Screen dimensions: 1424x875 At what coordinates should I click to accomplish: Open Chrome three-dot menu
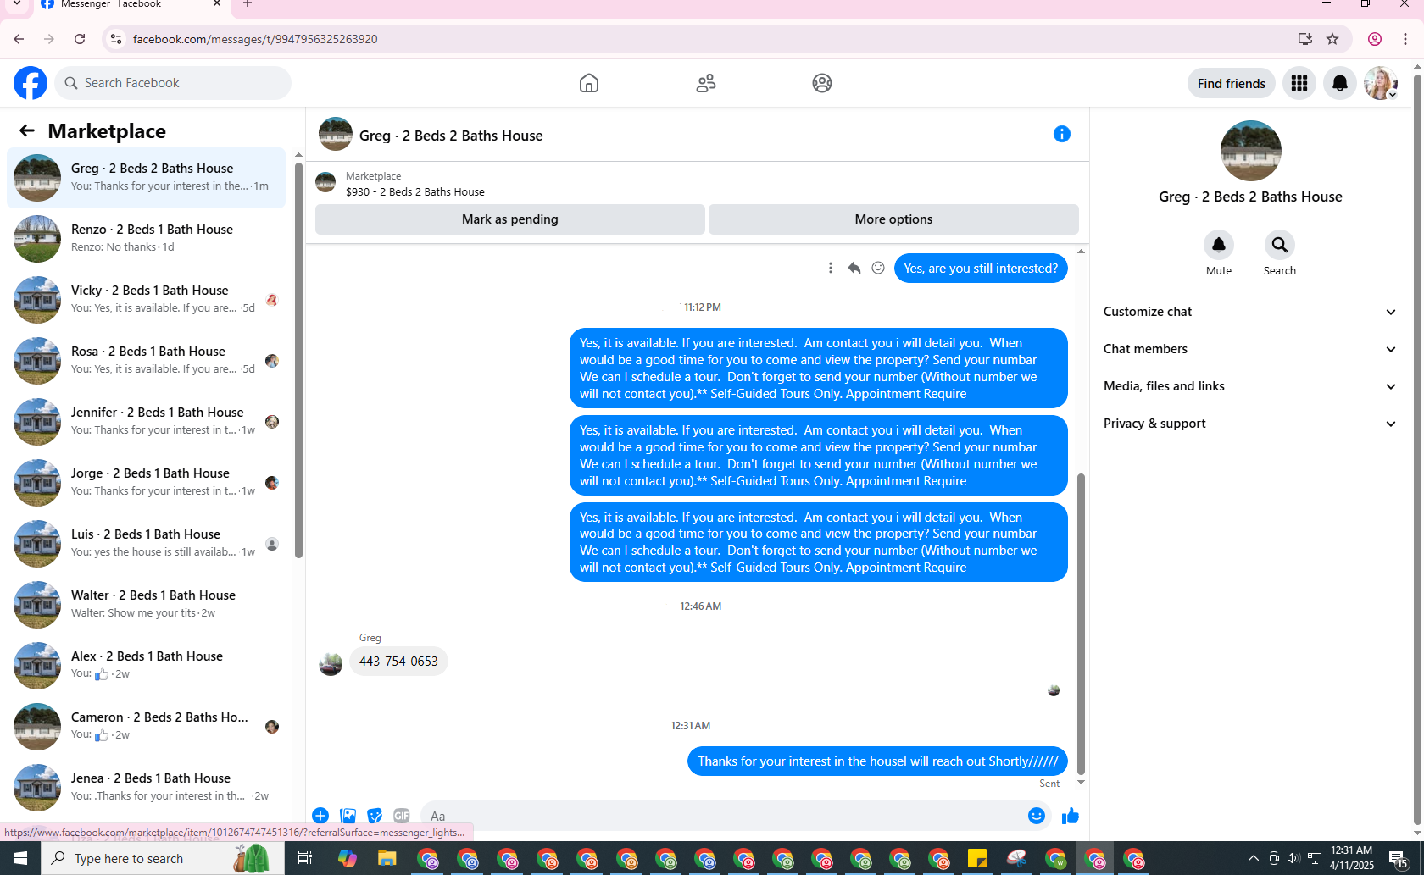1405,39
